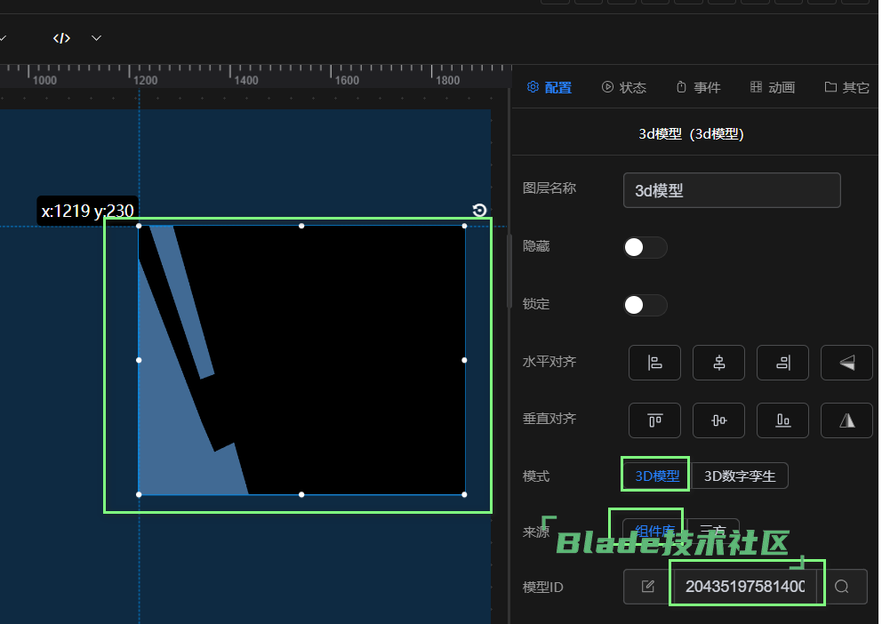Toggle the 锁定 switch
Viewport: 882px width, 624px height.
(645, 305)
